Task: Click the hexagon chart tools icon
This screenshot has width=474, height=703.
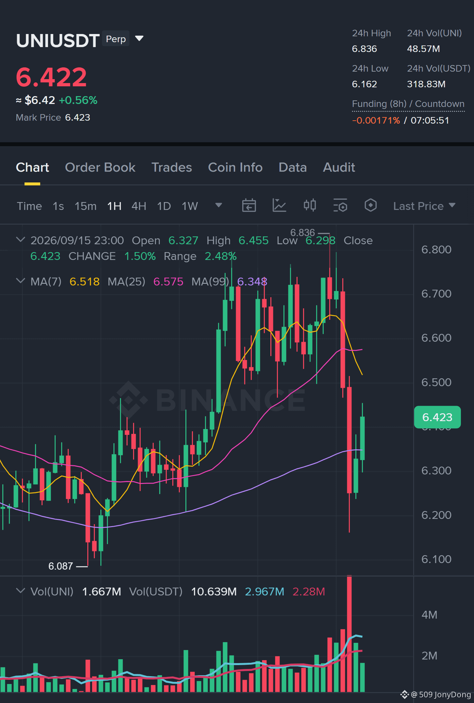Action: pos(370,205)
